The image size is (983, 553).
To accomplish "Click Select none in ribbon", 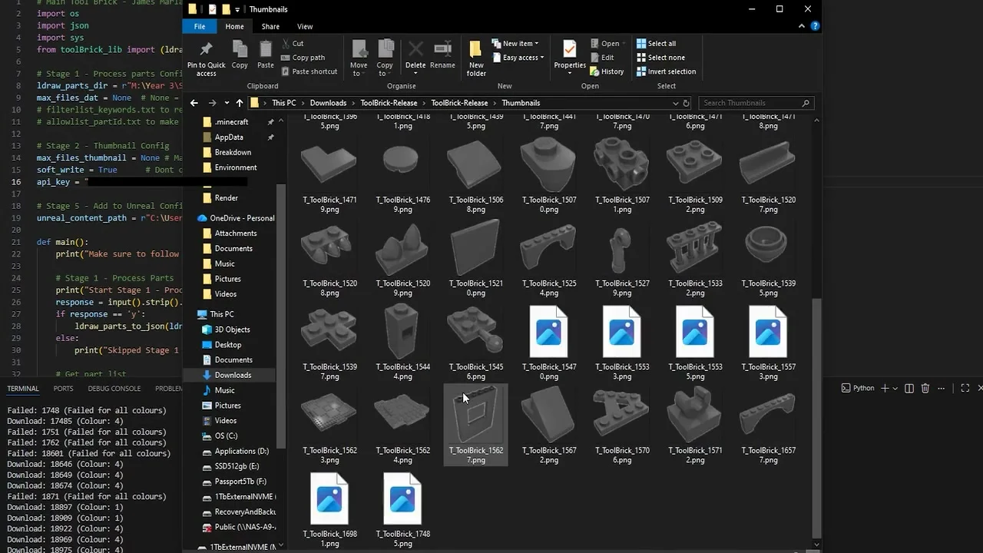I will coord(660,58).
